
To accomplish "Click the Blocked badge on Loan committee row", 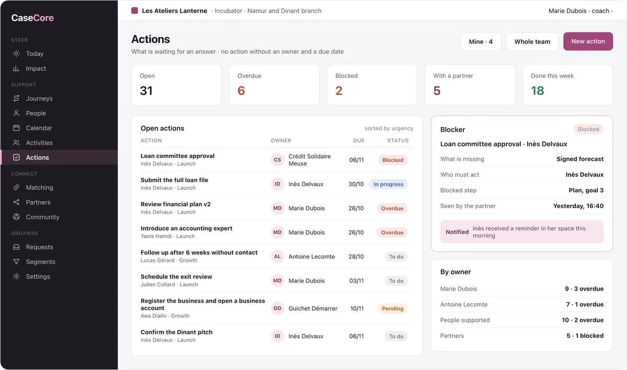I will (392, 160).
